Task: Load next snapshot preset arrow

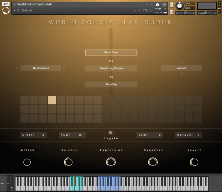Action: (x=139, y=11)
